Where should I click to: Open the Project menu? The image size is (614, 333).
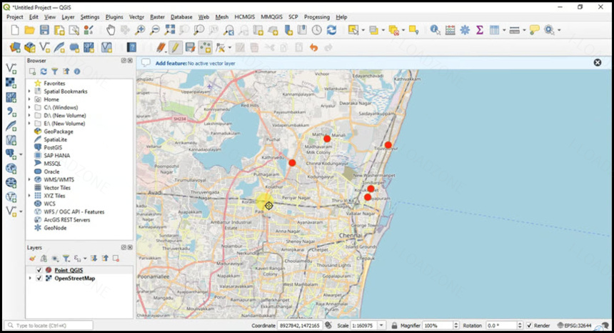click(15, 17)
